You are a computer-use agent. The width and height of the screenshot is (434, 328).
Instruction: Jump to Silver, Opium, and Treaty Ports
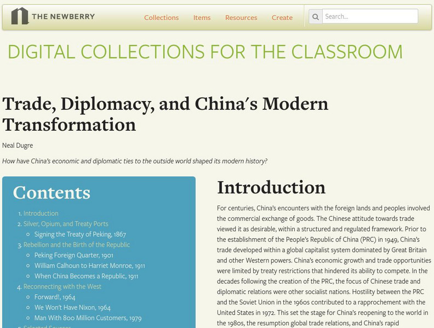coord(66,224)
